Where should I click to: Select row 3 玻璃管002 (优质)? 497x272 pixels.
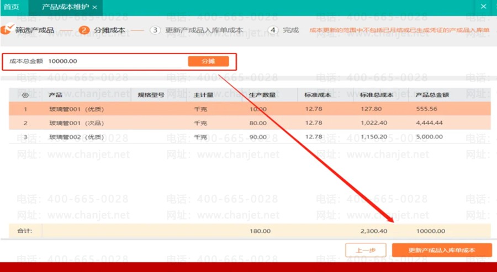coord(250,137)
